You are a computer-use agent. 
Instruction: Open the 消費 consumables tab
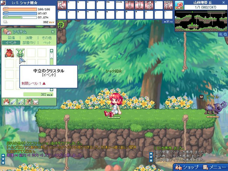coord(29,38)
